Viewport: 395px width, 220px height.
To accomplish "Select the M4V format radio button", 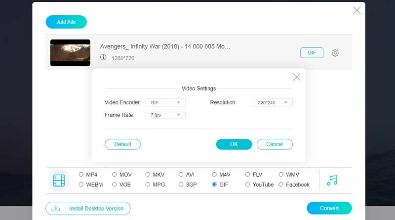I will coord(214,175).
